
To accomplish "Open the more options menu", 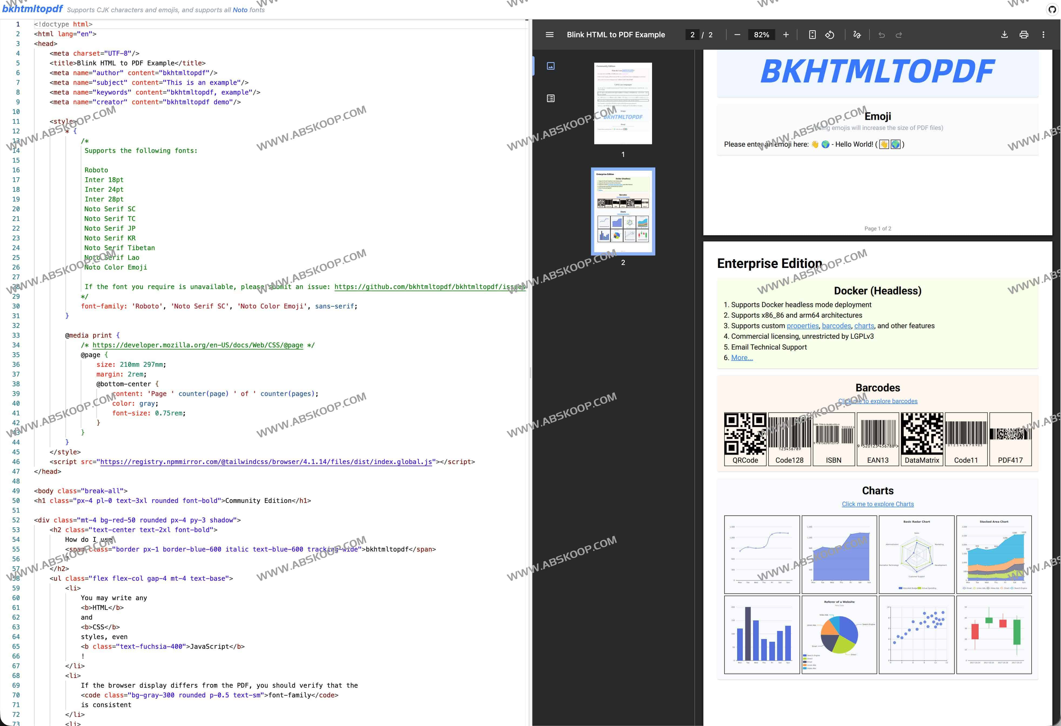I will tap(1043, 34).
